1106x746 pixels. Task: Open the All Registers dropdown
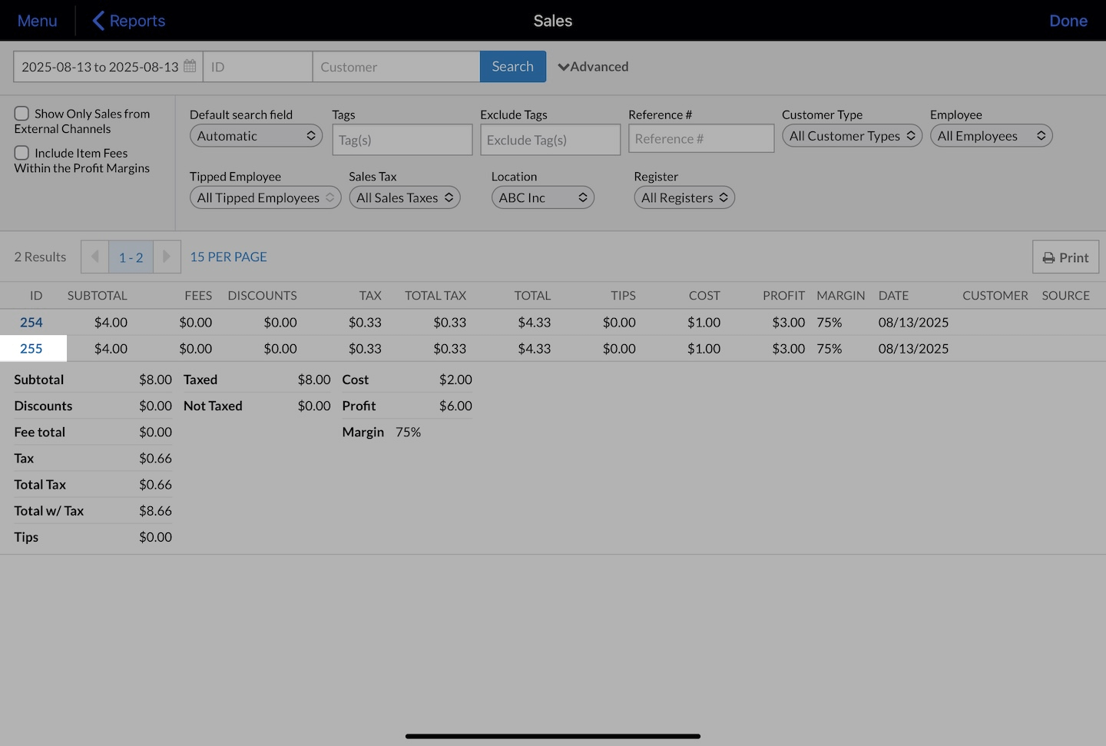pyautogui.click(x=684, y=197)
